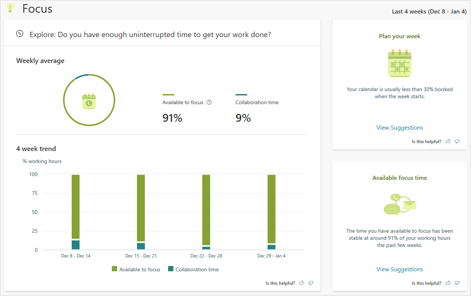Click the Plan your week calendar illustration
Screen dimensions: 471x296
click(400, 63)
